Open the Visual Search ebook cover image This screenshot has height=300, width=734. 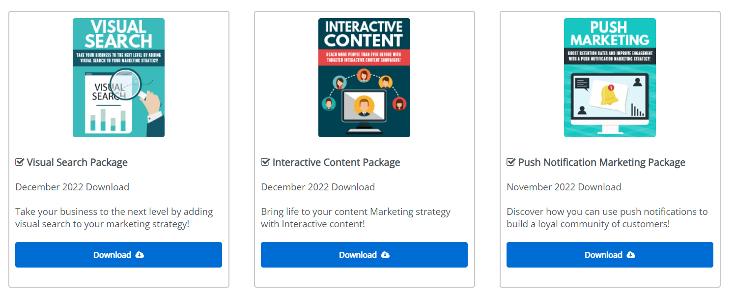(x=118, y=78)
